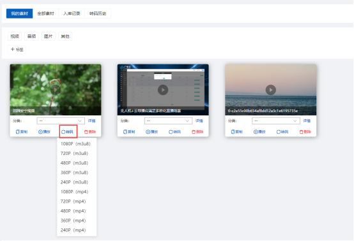Play the 无人机+云导播 video thumbnail
This screenshot has width=354, height=241.
coord(163,90)
